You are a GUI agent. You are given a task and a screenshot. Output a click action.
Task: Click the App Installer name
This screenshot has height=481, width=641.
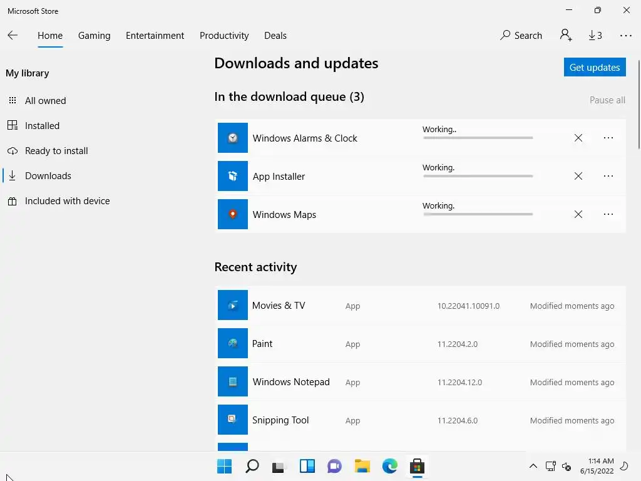[x=279, y=177]
